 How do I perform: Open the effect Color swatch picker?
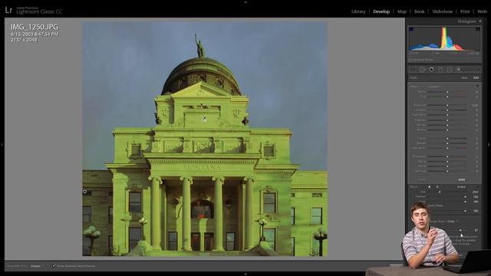tap(461, 179)
